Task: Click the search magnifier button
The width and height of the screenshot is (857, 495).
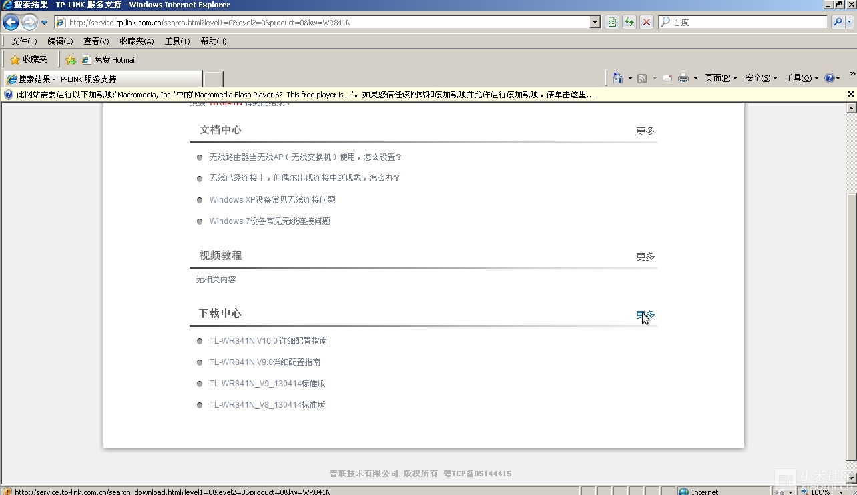Action: tap(838, 22)
